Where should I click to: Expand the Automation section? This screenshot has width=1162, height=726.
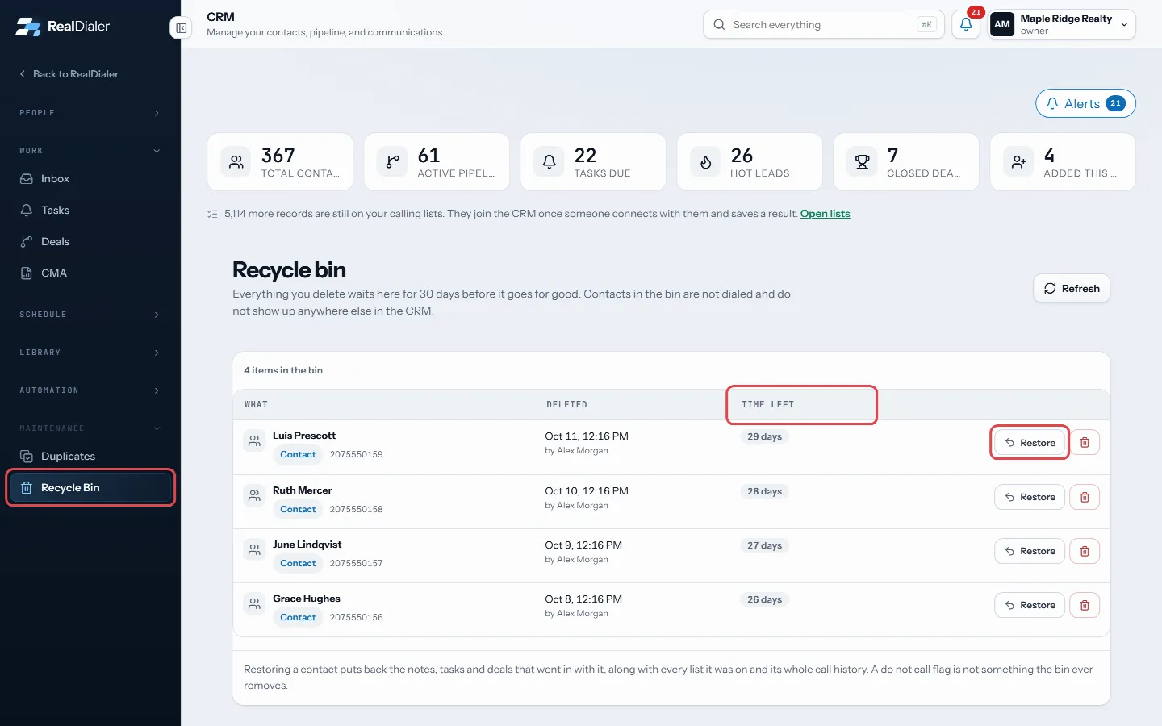pos(90,390)
